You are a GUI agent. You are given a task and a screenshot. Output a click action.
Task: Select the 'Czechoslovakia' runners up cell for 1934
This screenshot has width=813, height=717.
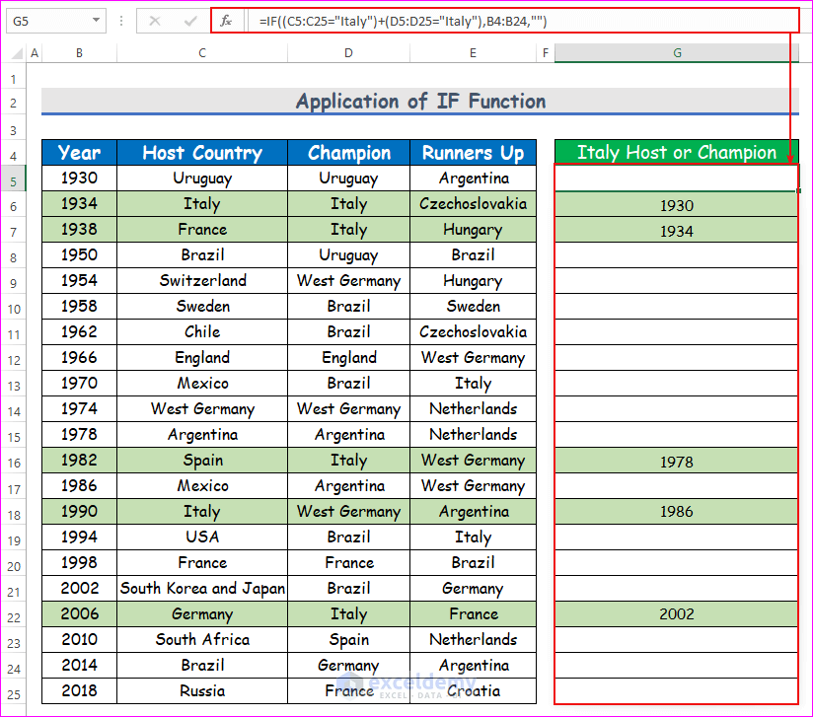(x=473, y=204)
